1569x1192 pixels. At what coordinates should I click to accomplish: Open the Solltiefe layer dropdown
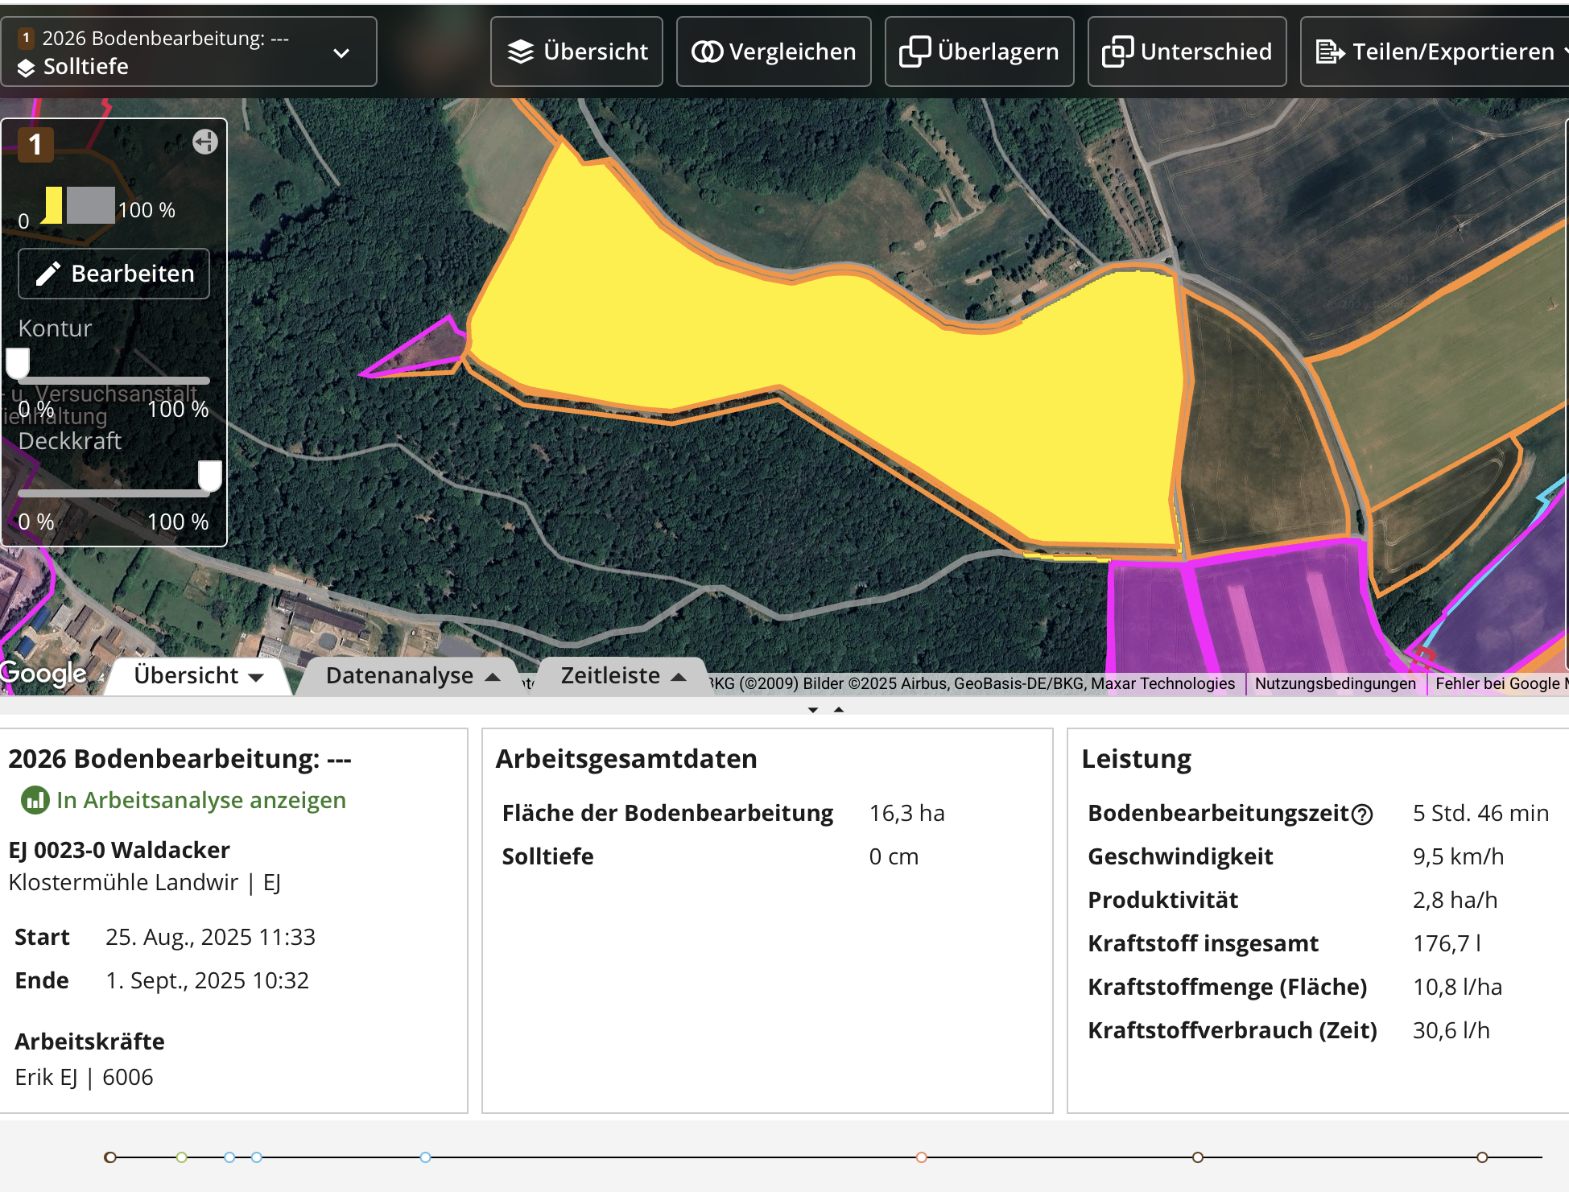341,53
